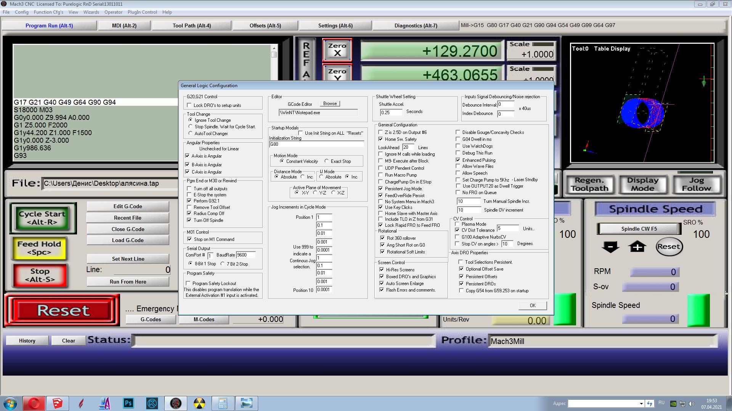The image size is (732, 411).
Task: Switch to Diagnostics (Alt-7) tab
Action: click(x=416, y=25)
